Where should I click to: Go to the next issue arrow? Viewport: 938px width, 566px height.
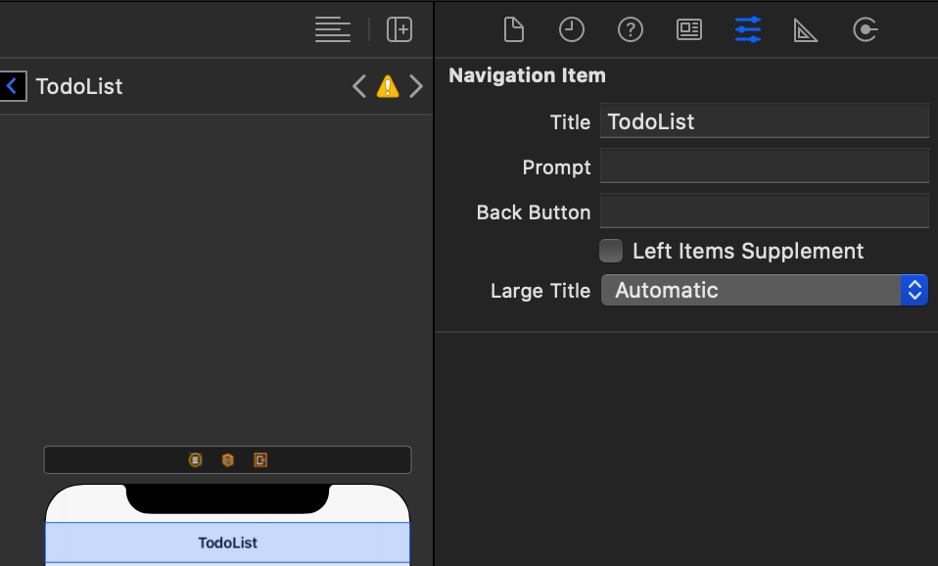click(417, 86)
